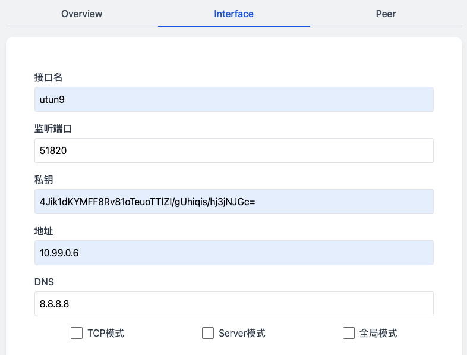This screenshot has width=467, height=355.
Task: Select the Interface tab
Action: pos(233,14)
